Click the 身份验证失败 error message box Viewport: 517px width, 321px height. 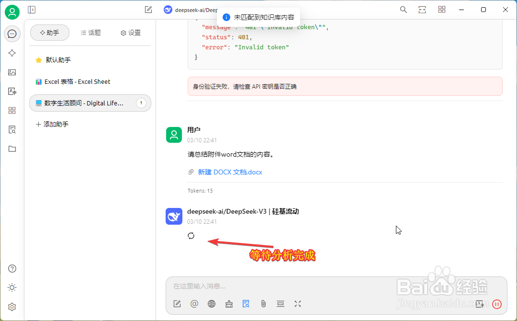(345, 86)
